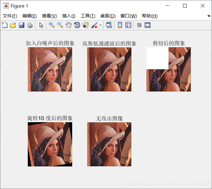Viewport: 212px width, 189px height.
Task: Click the Link Plot icon
Action: point(109,25)
